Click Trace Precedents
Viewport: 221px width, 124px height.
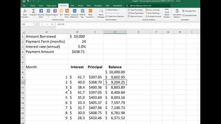coord(135,10)
